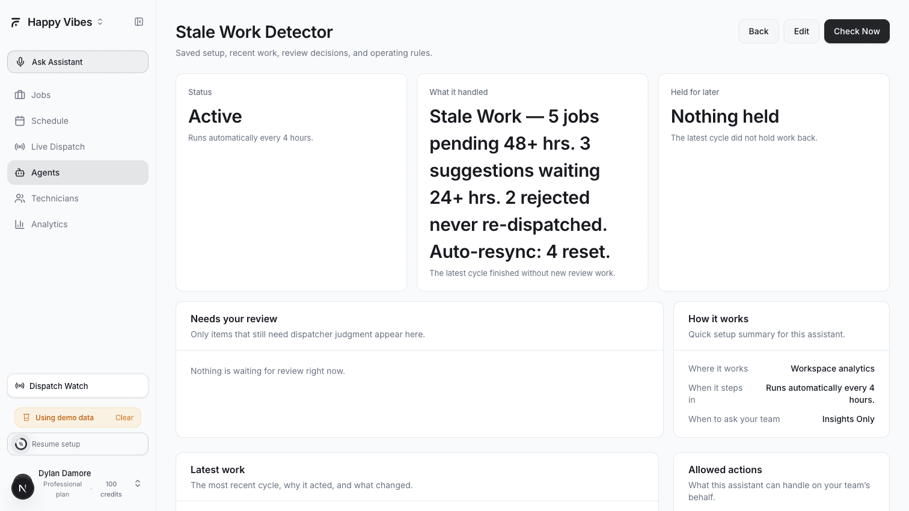Click the Live Dispatch broadcast icon
The width and height of the screenshot is (909, 511).
tap(20, 146)
